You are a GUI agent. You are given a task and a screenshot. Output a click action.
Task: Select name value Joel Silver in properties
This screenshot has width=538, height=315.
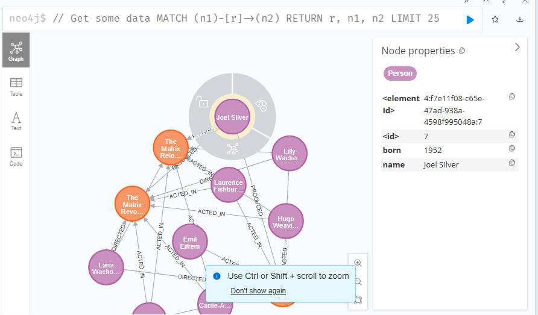click(x=441, y=165)
